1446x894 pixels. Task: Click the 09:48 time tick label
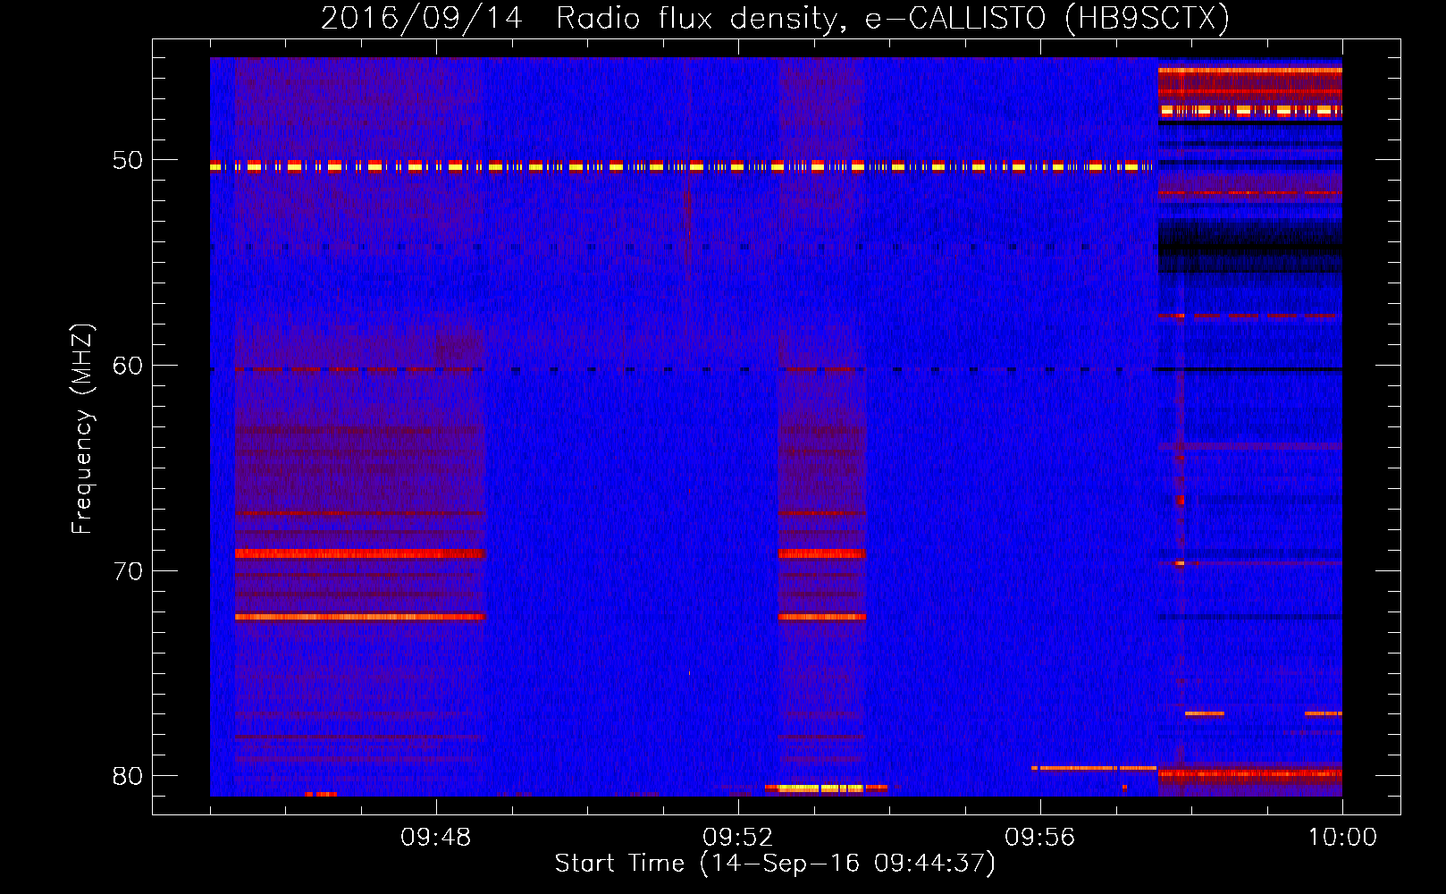point(435,838)
